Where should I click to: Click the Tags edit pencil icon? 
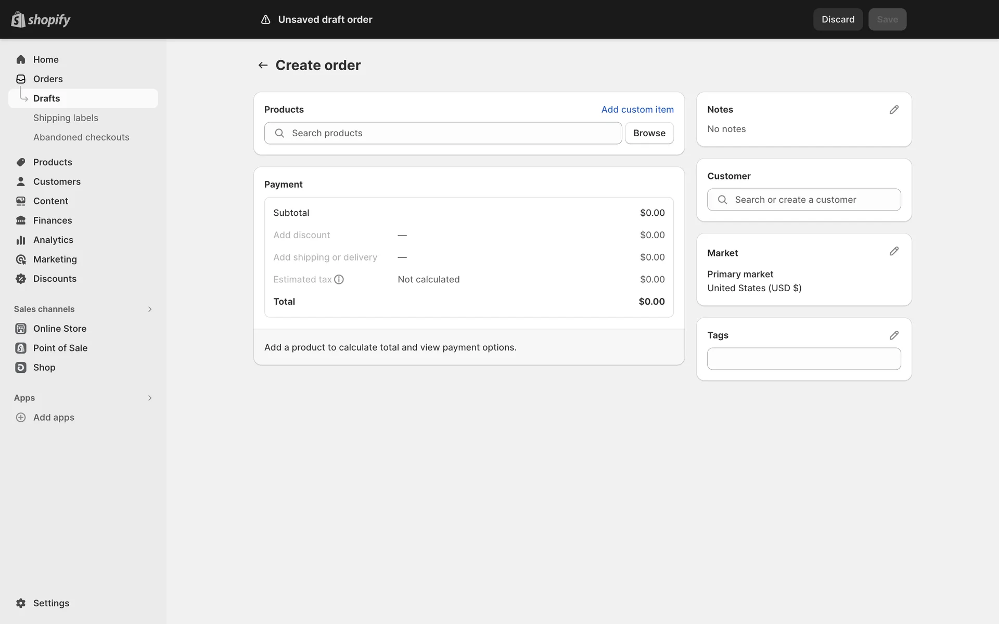click(x=894, y=335)
